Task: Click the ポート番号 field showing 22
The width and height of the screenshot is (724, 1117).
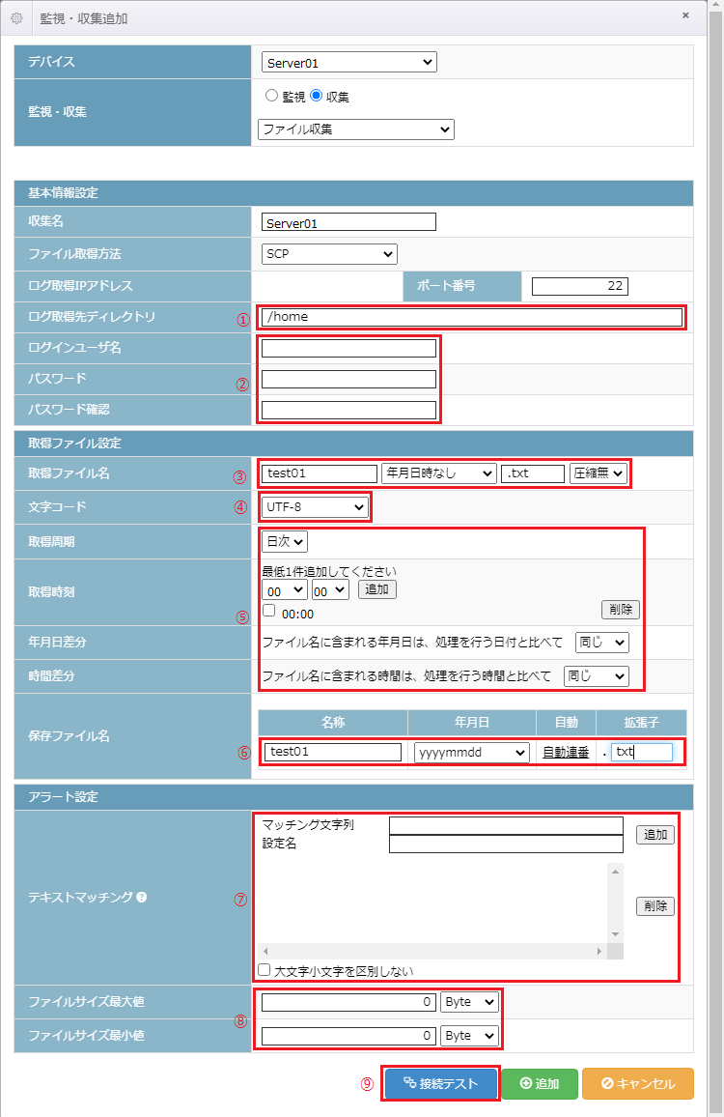Action: tap(580, 286)
